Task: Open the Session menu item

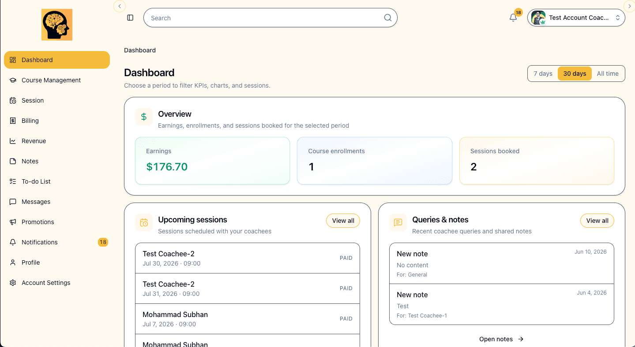Action: 57,100
